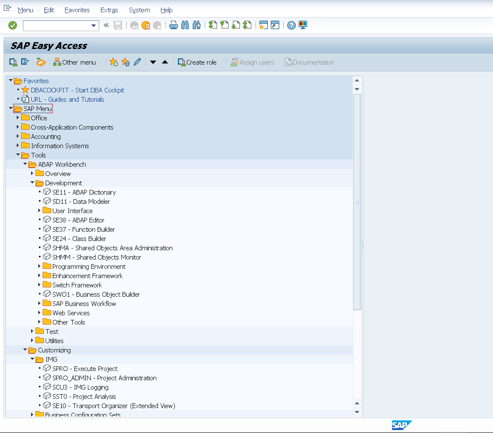
Task: Open the Favorites menu
Action: pyautogui.click(x=77, y=10)
